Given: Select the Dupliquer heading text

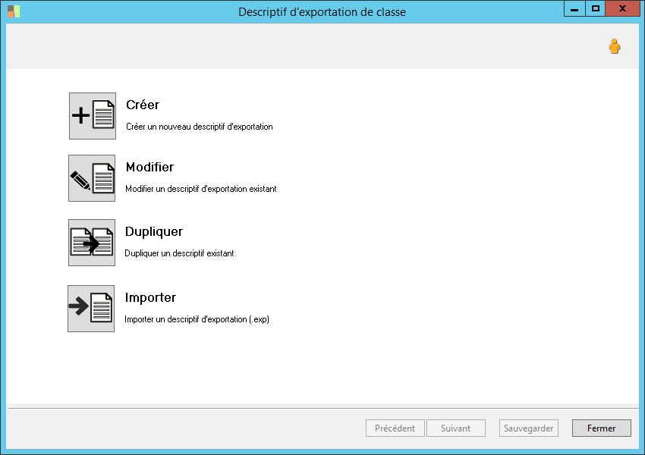Looking at the screenshot, I should [154, 231].
